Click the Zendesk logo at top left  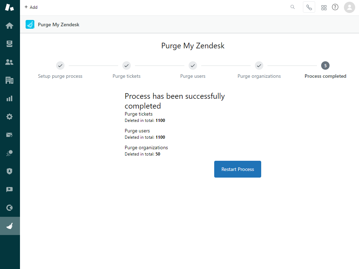click(x=9, y=7)
